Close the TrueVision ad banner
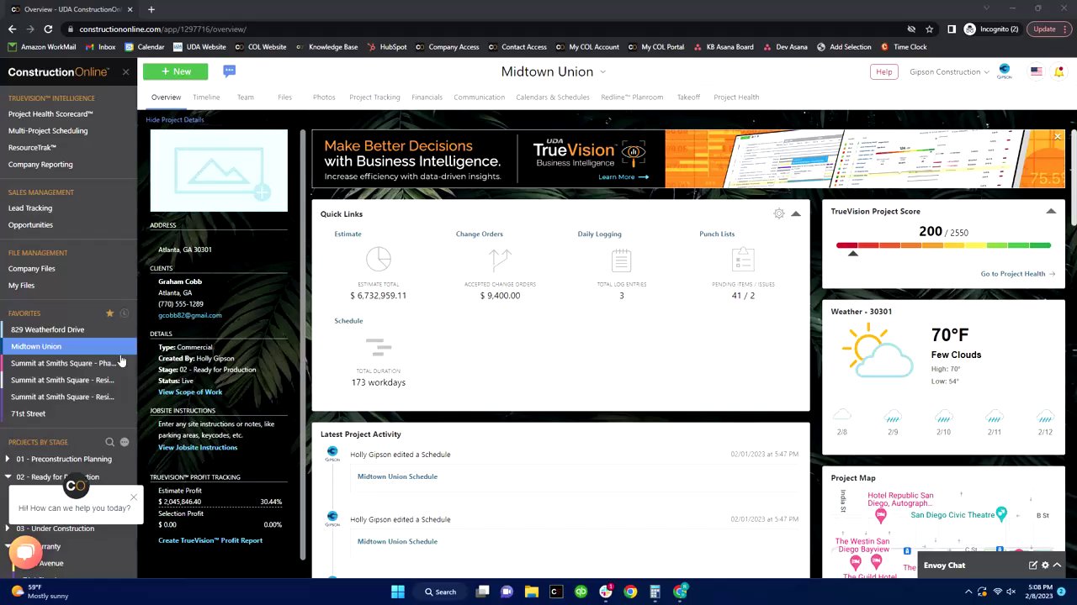 (x=1058, y=136)
